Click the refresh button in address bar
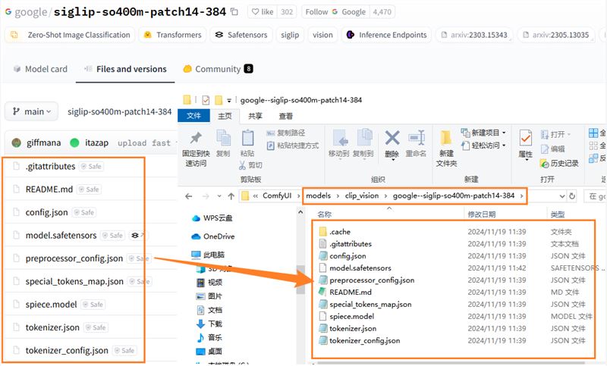This screenshot has width=607, height=366. [572, 196]
